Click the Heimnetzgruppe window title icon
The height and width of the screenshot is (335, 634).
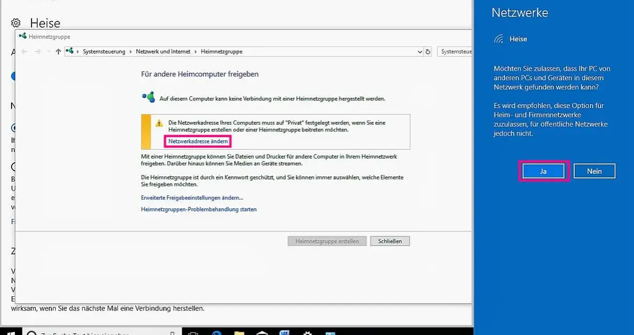point(22,37)
